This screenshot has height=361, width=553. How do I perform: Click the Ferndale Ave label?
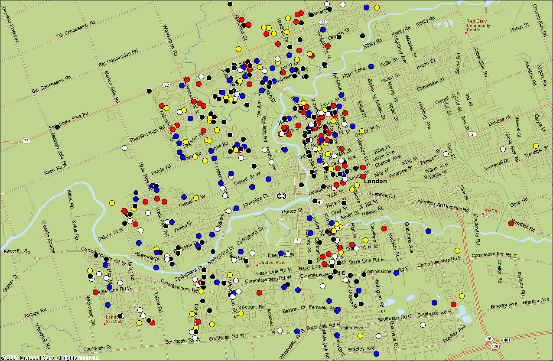coord(322,307)
